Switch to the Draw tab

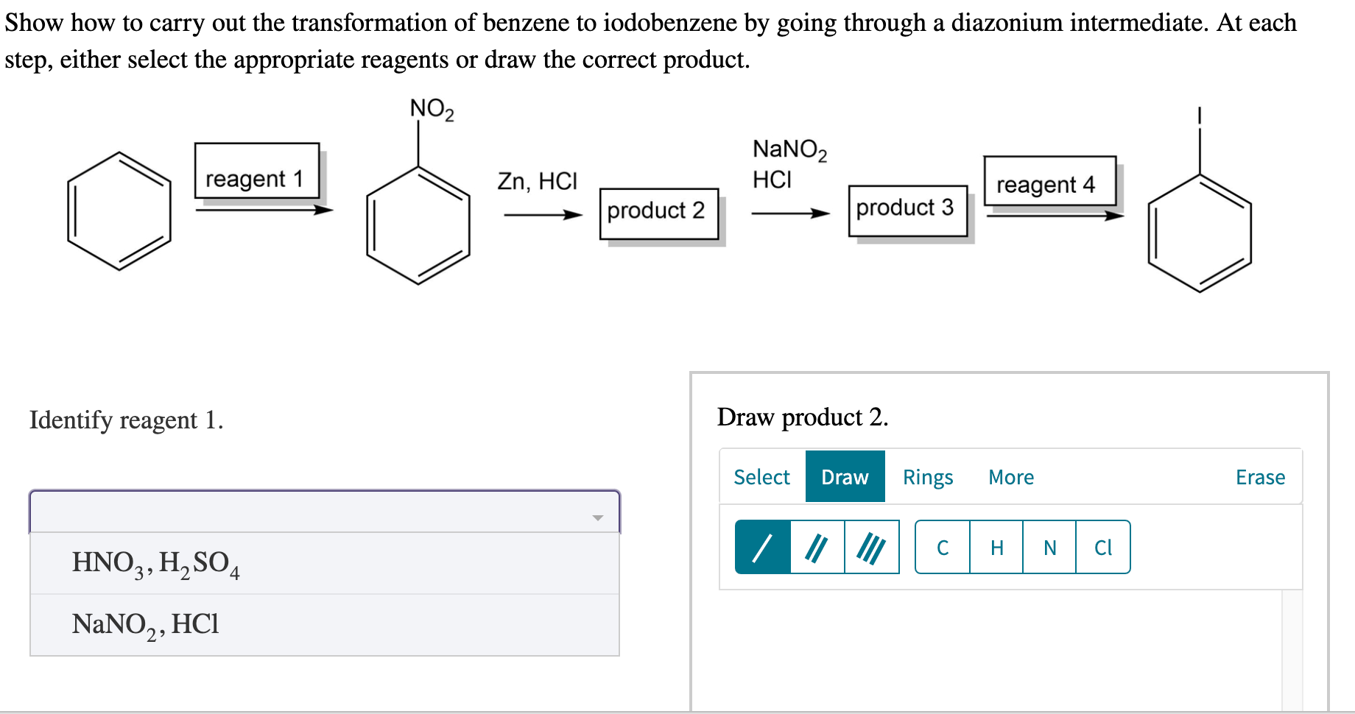point(844,477)
